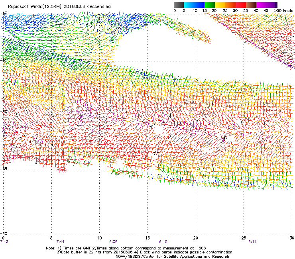Click the orange 25-30 knots legend swatch
This screenshot has height=259, width=295.
tap(230, 5)
